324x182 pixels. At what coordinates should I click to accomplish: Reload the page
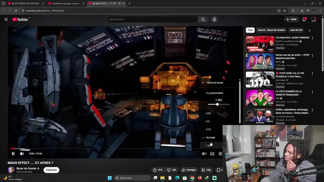click(x=16, y=11)
